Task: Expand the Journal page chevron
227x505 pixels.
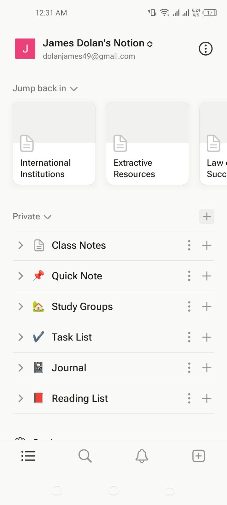Action: click(21, 368)
